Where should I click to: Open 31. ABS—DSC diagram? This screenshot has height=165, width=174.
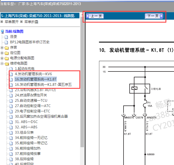(x=26, y=122)
